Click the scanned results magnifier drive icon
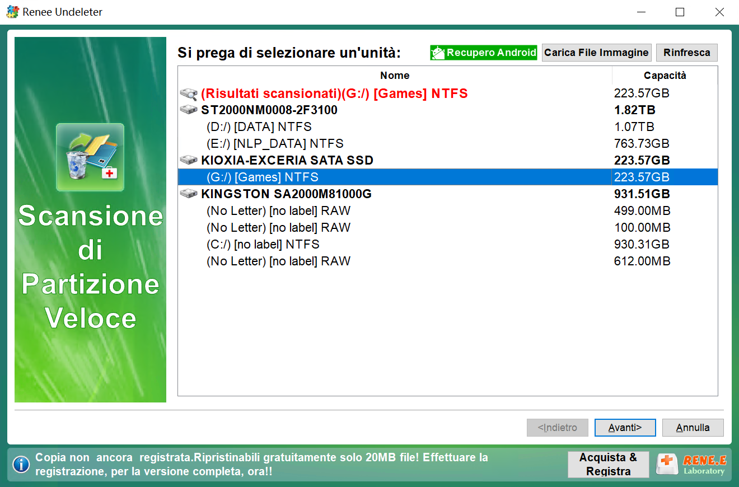Viewport: 739px width, 487px height. [189, 93]
